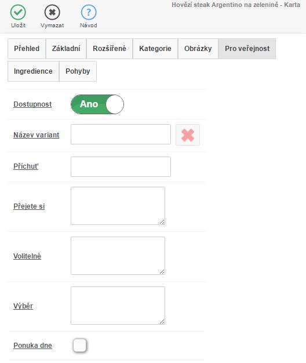
Task: Click inside the Název variant text field
Action: pyautogui.click(x=121, y=135)
